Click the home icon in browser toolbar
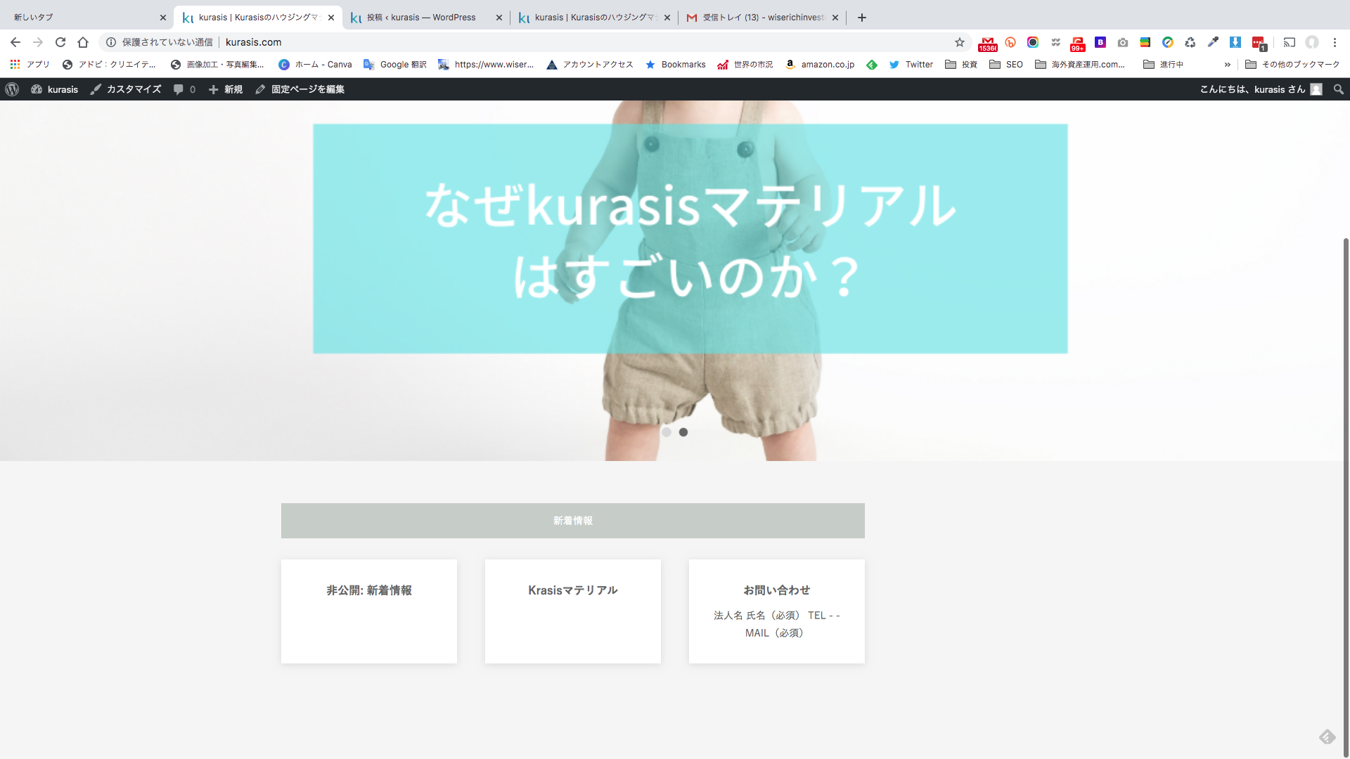Image resolution: width=1350 pixels, height=759 pixels. coord(83,42)
